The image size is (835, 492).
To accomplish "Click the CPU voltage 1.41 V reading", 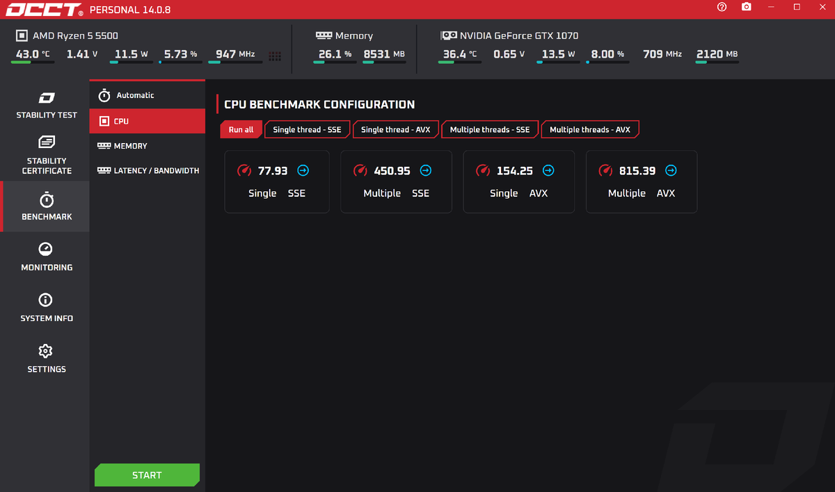I will coord(82,54).
